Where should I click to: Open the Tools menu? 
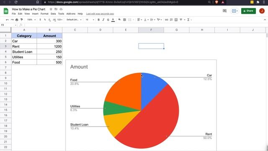pos(61,14)
